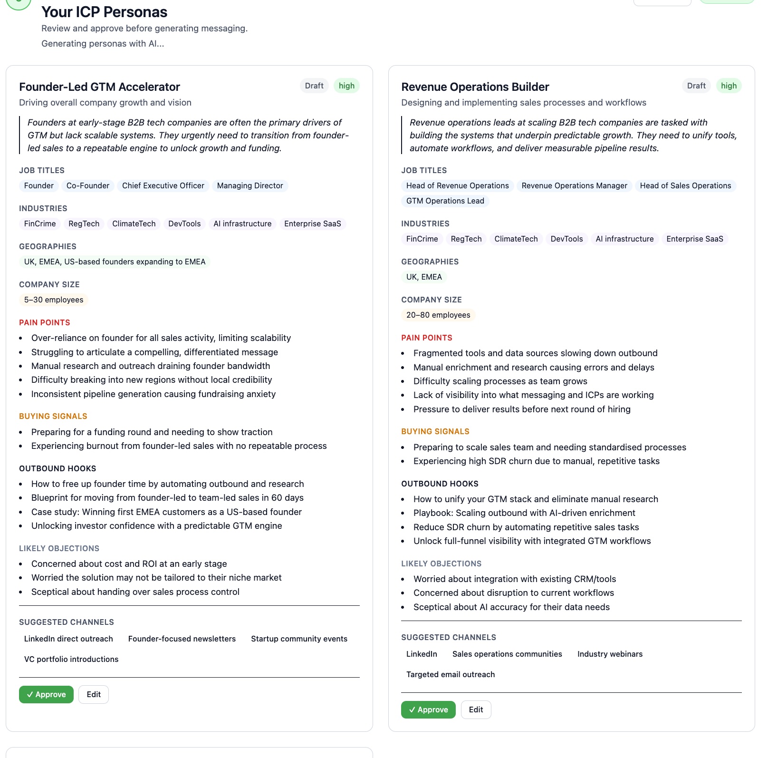Select the '5–30 employees' company size pill
This screenshot has width=768, height=758.
(x=54, y=300)
